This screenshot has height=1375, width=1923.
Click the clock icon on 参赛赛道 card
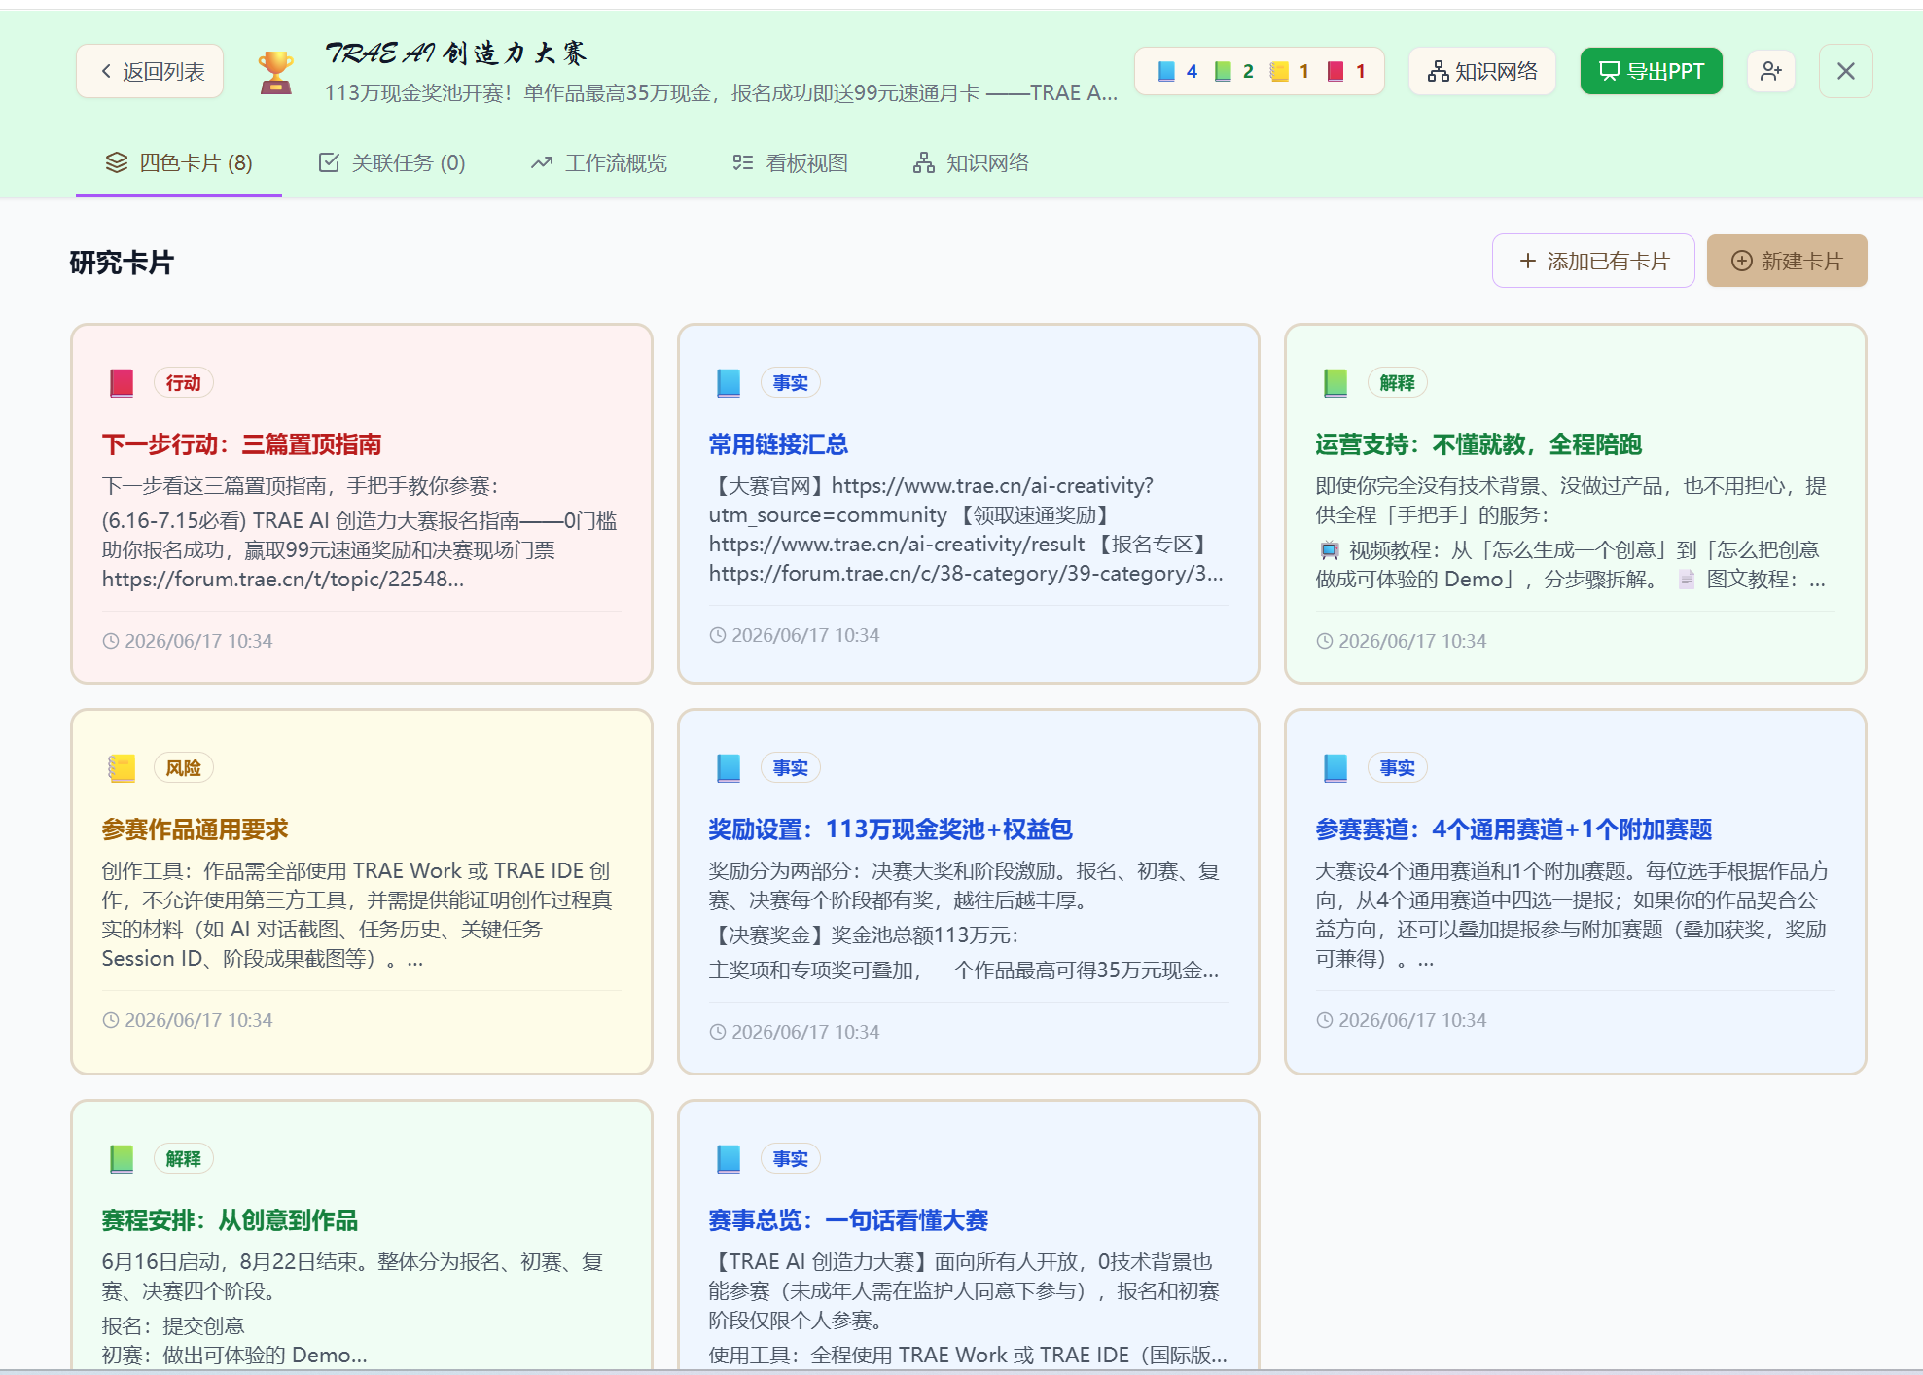click(x=1325, y=1020)
